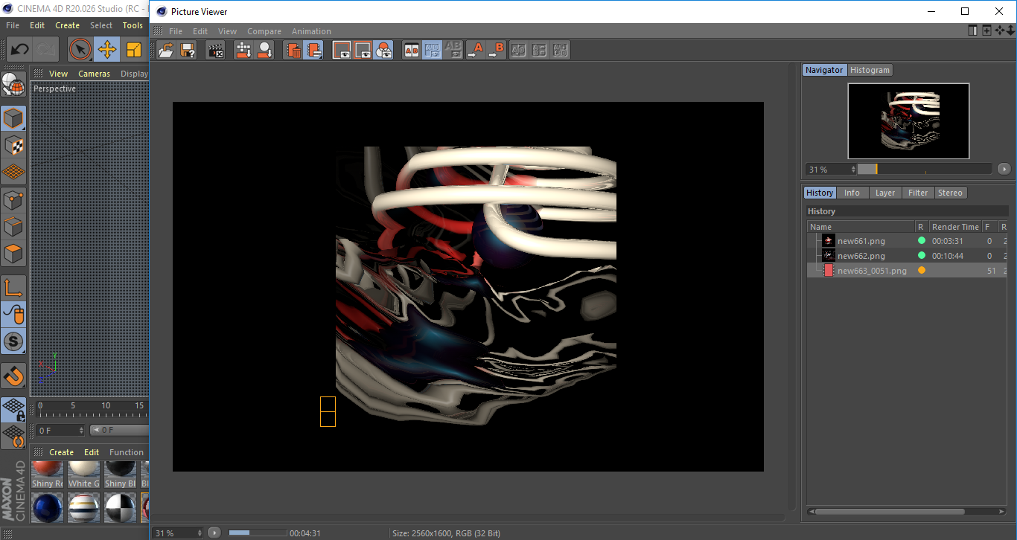This screenshot has width=1017, height=540.
Task: Click the striped sphere material thumbnail
Action: pyautogui.click(x=83, y=507)
